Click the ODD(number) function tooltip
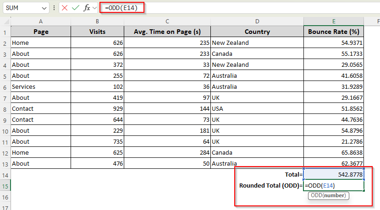This screenshot has height=210, width=380. point(328,195)
